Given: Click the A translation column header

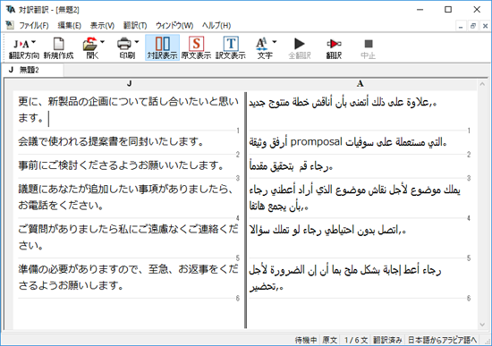Looking at the screenshot, I should pos(361,83).
